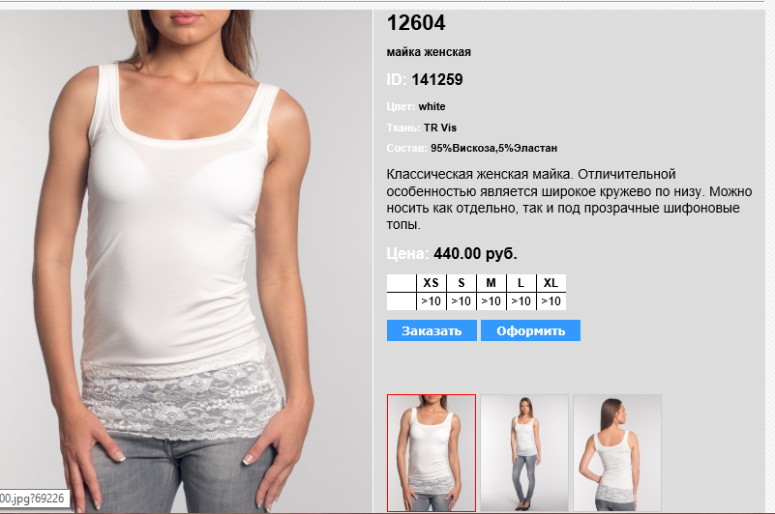Screen dimensions: 775x514
Task: Click the product number 12604 heading
Action: [416, 23]
